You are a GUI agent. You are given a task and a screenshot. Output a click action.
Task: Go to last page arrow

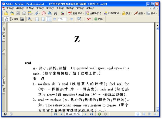(92, 114)
